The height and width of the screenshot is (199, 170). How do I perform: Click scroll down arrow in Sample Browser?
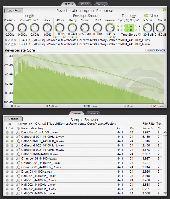(x=165, y=193)
